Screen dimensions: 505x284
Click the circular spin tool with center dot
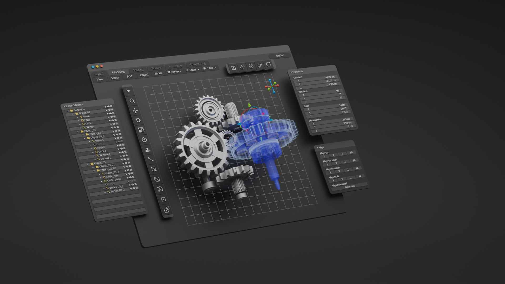[x=144, y=140]
